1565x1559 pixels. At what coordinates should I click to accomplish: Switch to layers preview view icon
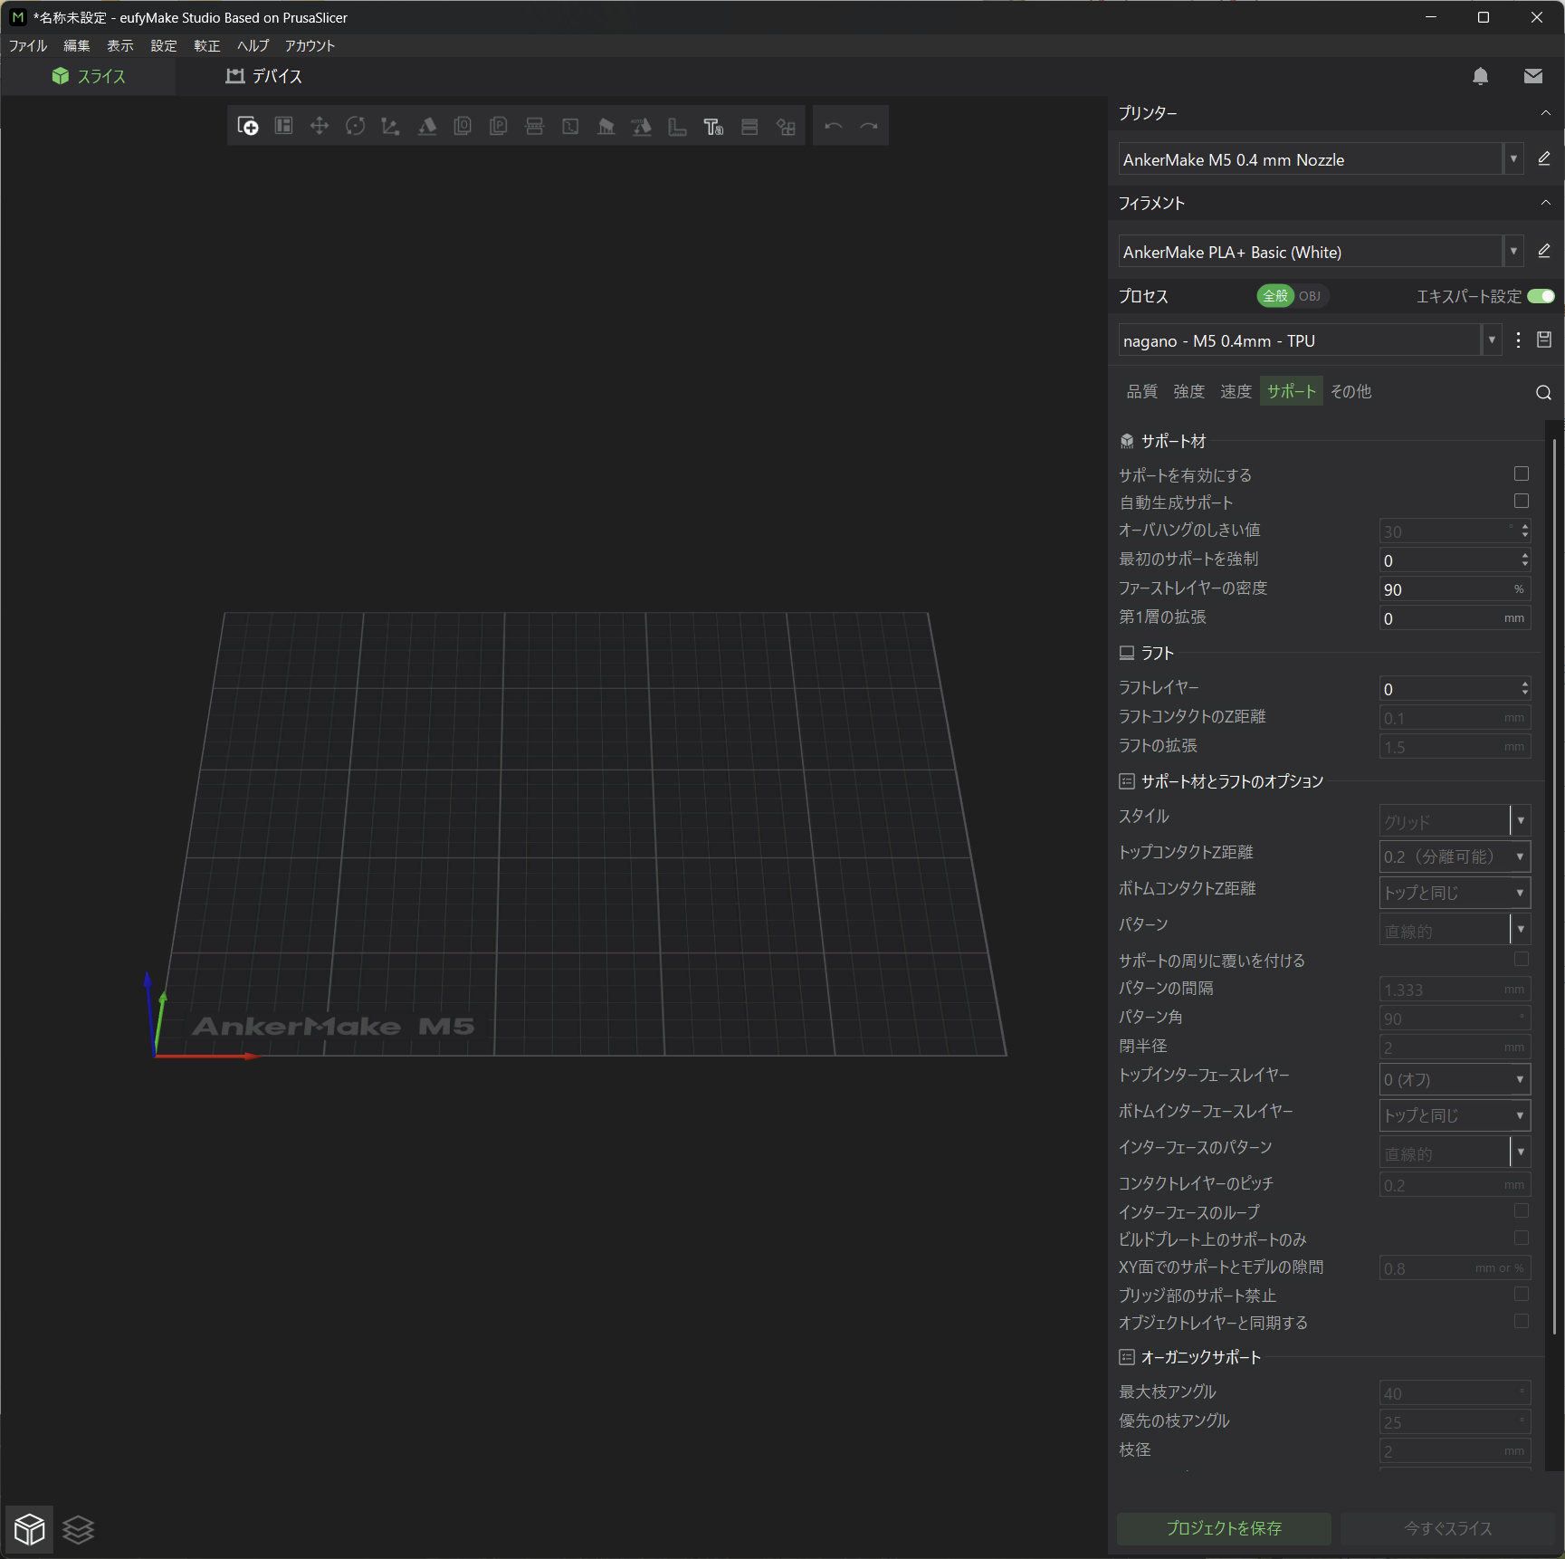79,1529
